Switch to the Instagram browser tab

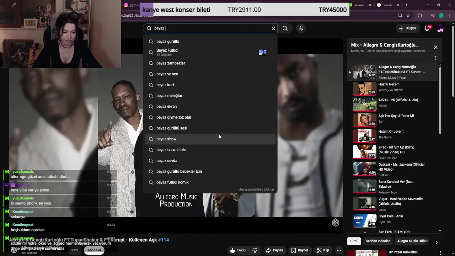132,5
